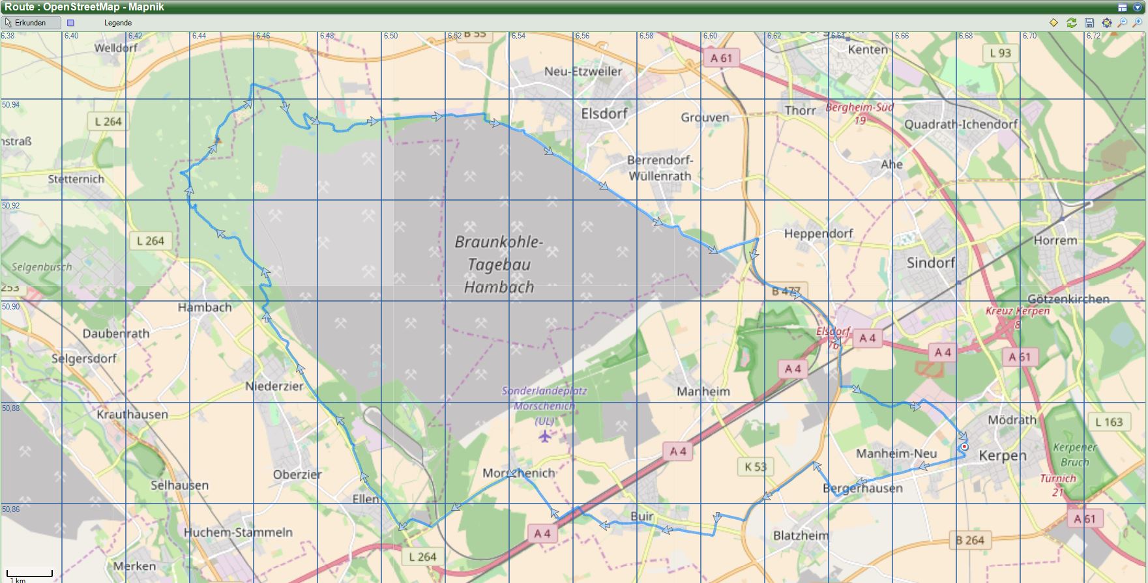Click the Neu-Etzweiler label
Image resolution: width=1148 pixels, height=583 pixels.
pos(583,72)
